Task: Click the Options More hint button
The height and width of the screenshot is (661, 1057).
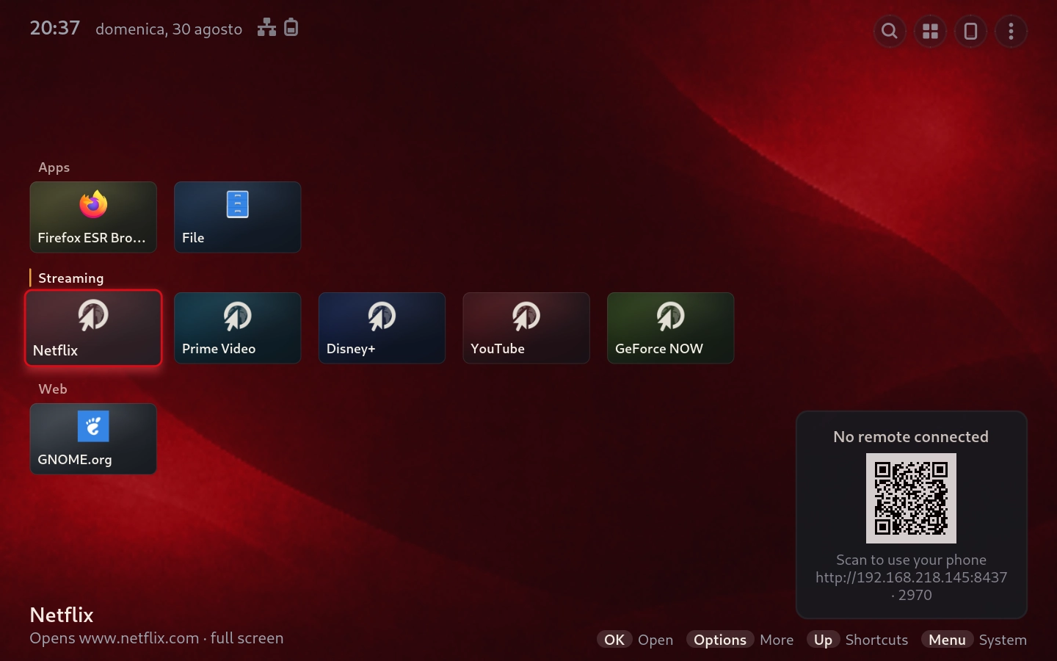Action: (740, 640)
